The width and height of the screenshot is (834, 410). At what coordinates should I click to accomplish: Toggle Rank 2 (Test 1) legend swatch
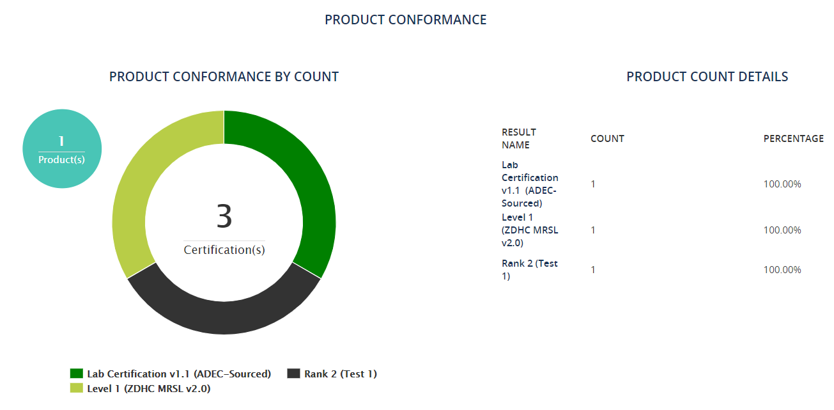point(293,374)
